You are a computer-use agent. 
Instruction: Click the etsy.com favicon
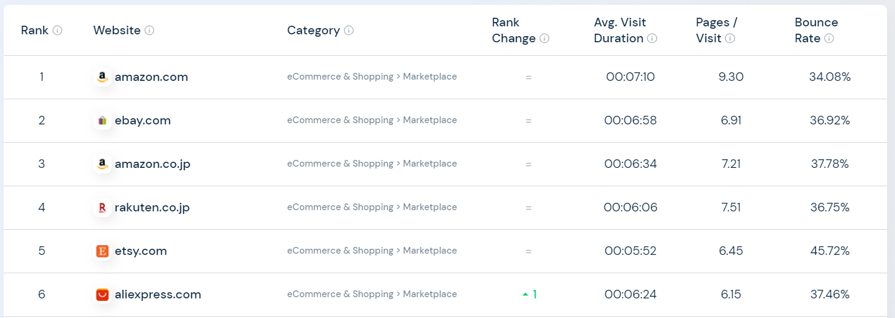(102, 251)
